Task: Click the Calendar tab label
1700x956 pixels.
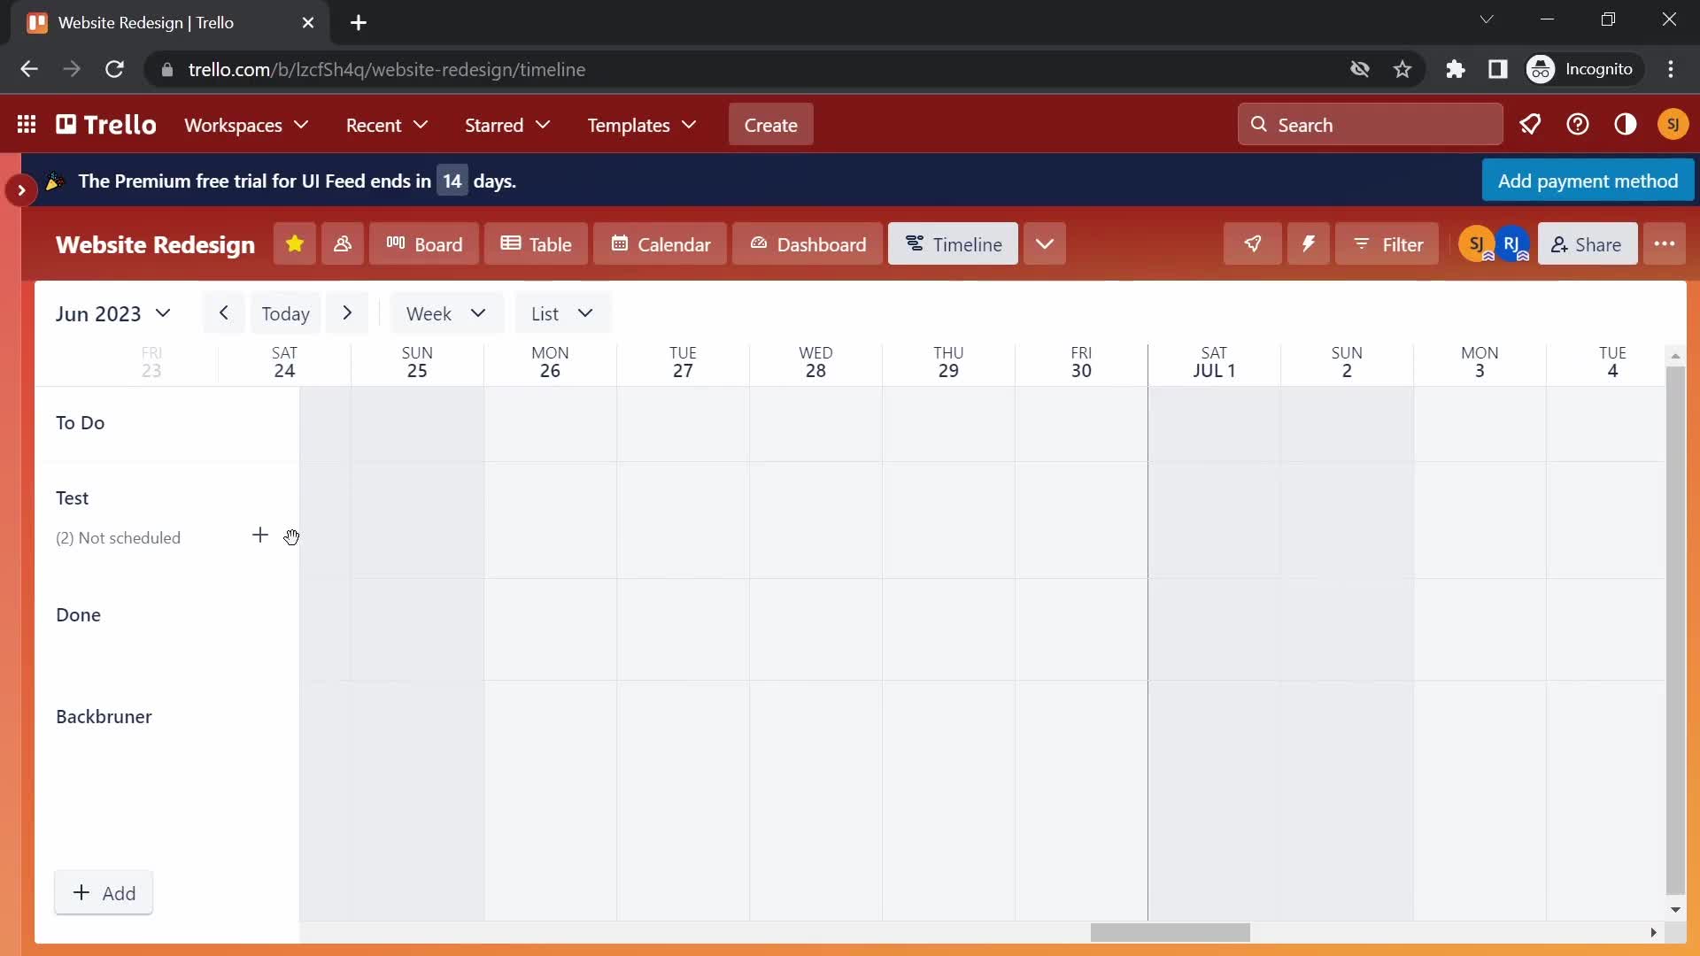Action: point(674,243)
